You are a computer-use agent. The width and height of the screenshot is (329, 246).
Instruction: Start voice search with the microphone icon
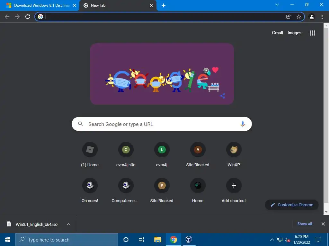coord(243,124)
